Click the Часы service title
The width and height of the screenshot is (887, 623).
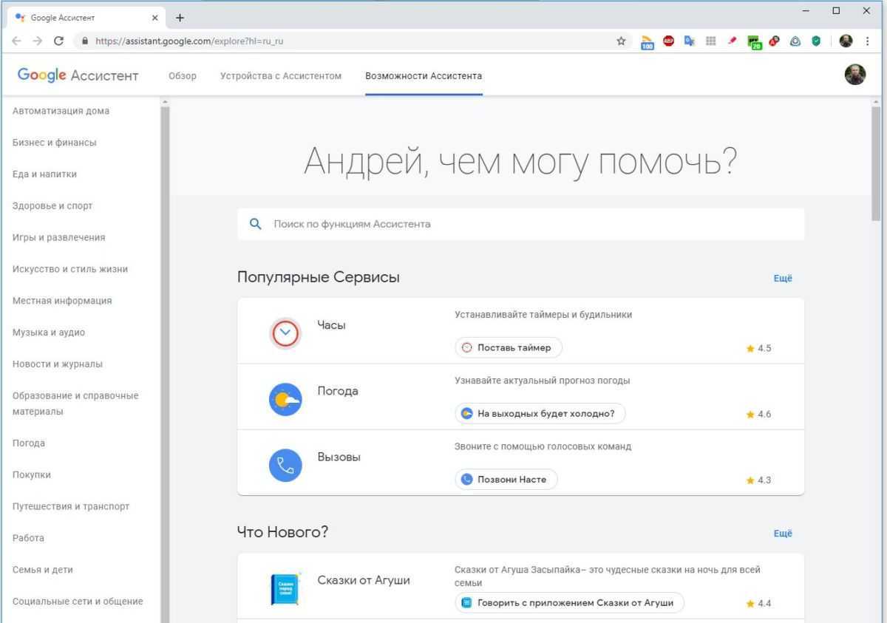(x=331, y=325)
